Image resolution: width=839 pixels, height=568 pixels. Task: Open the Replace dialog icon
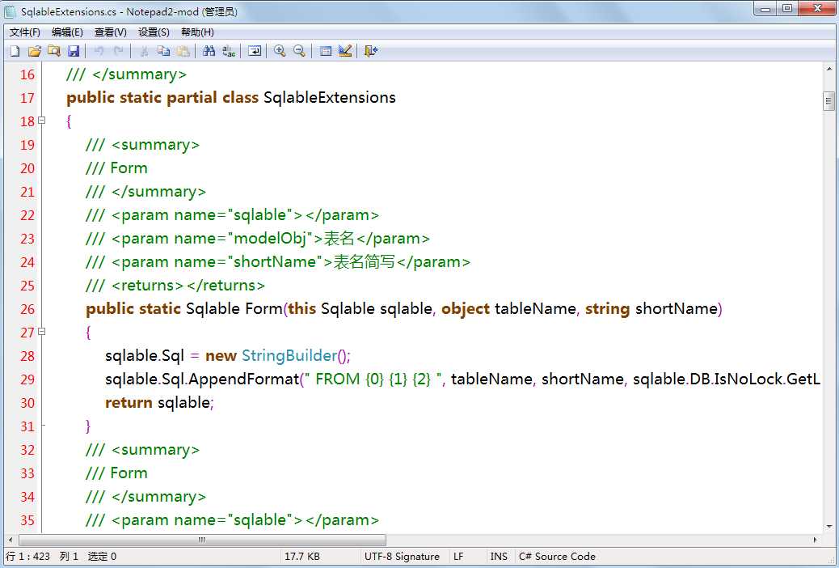(x=229, y=51)
